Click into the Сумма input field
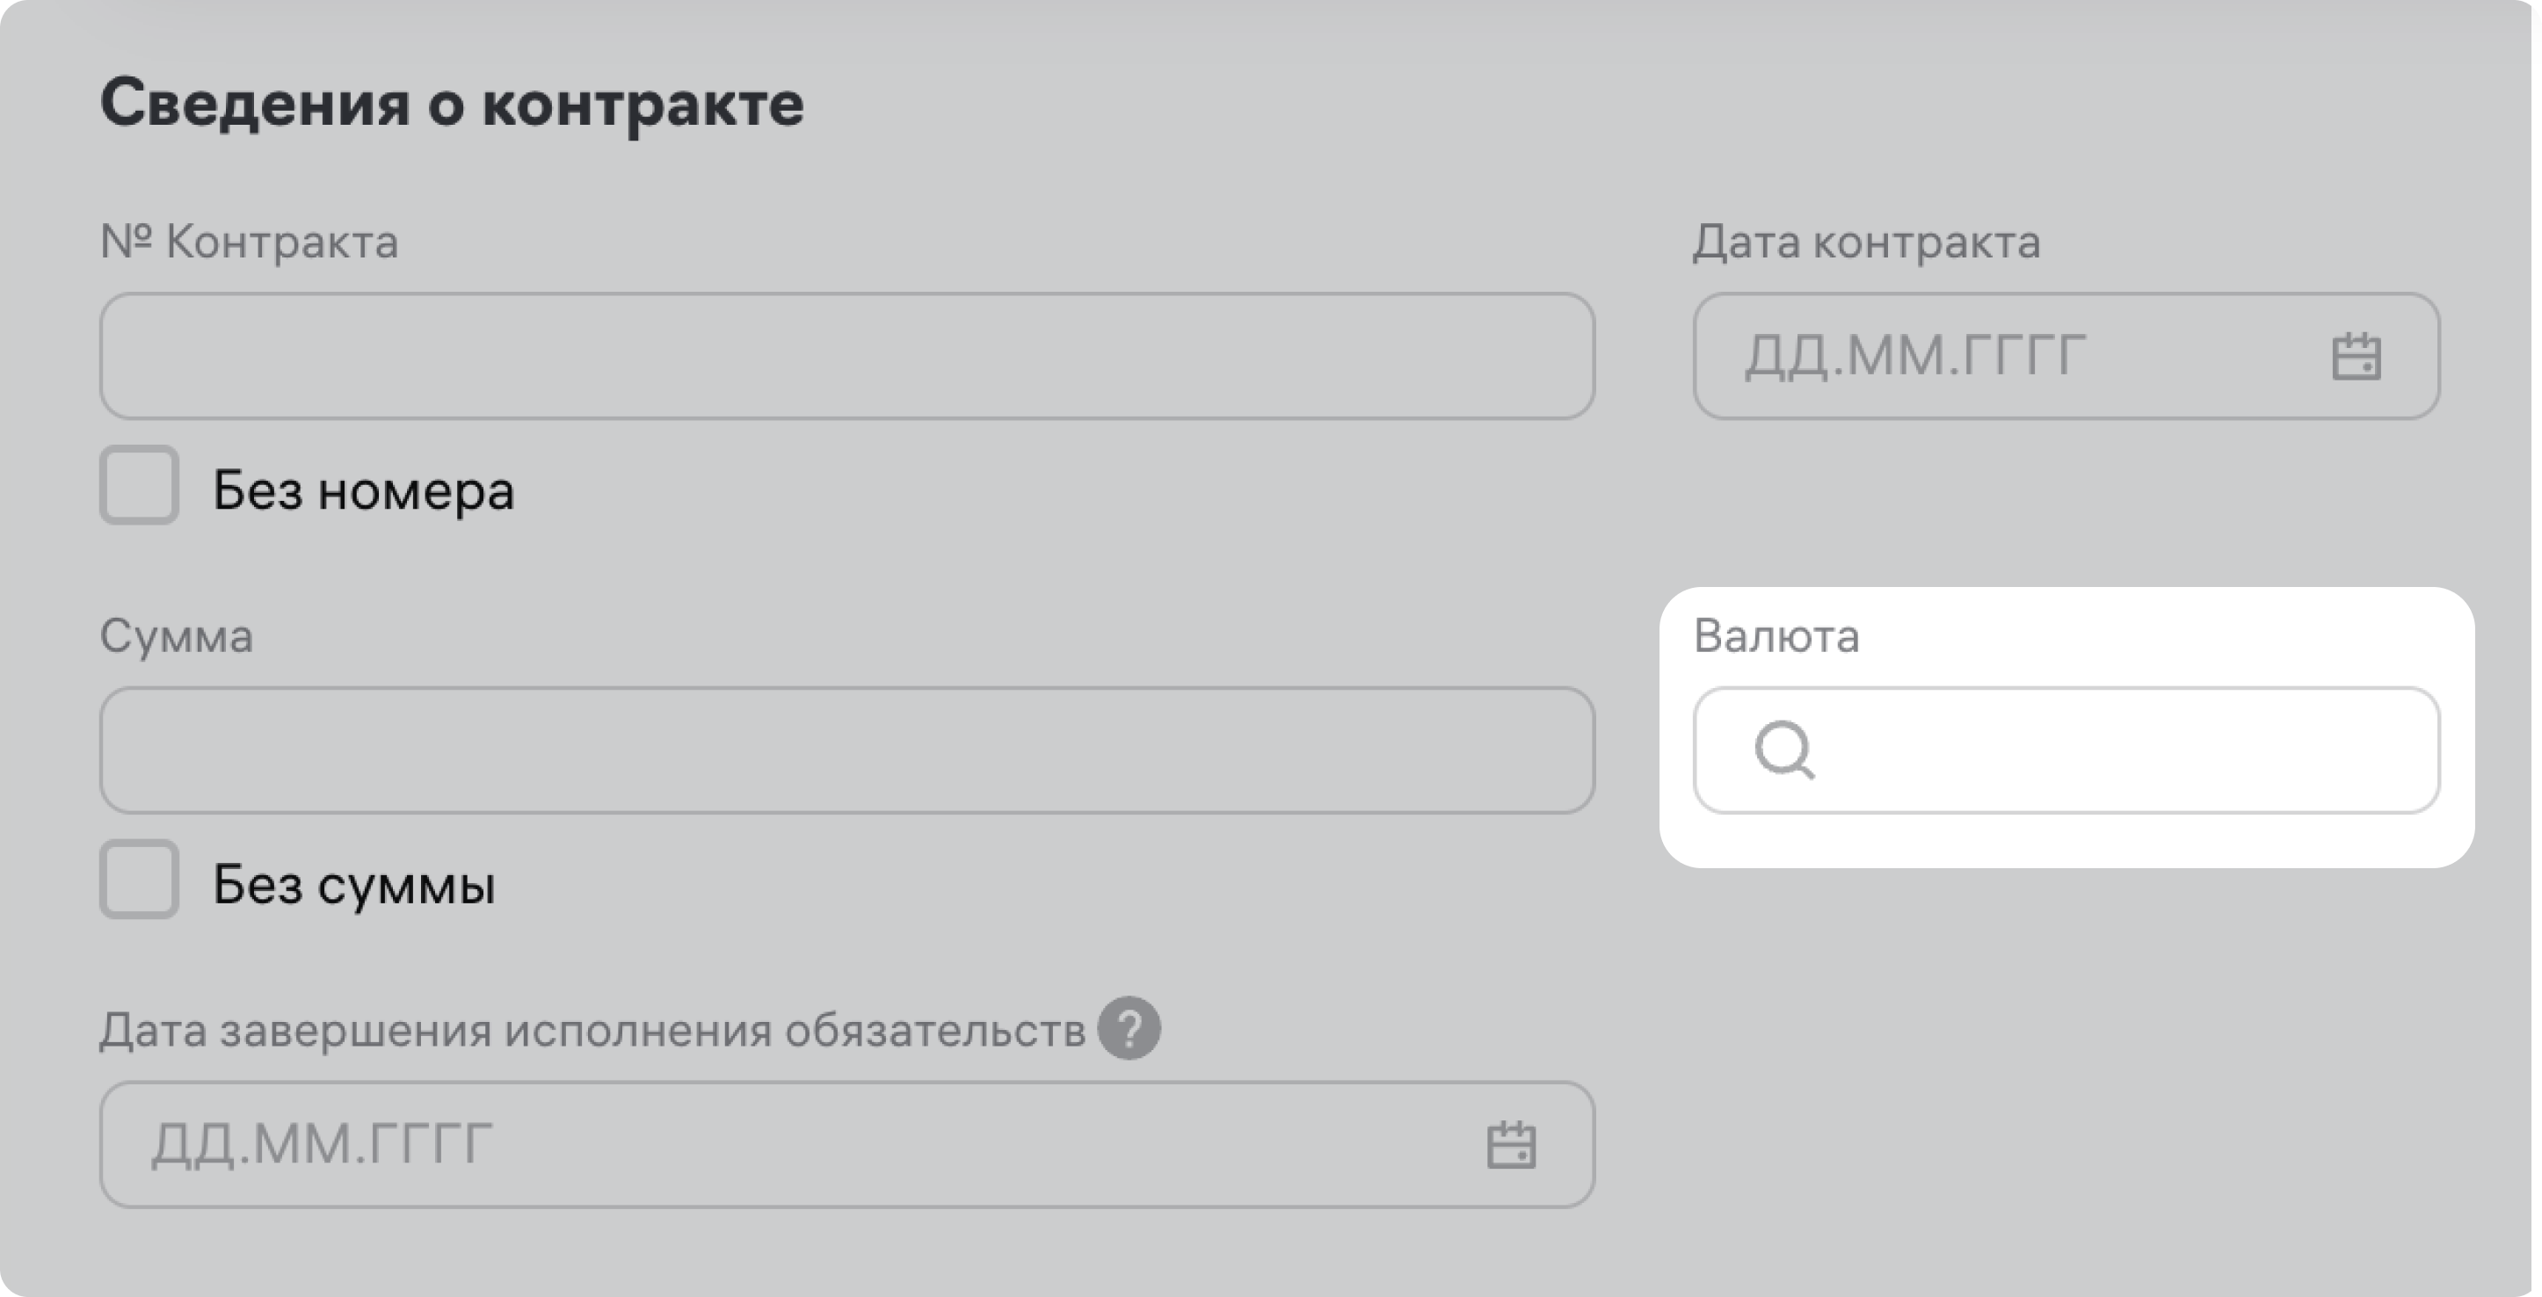This screenshot has width=2542, height=1297. (x=846, y=750)
